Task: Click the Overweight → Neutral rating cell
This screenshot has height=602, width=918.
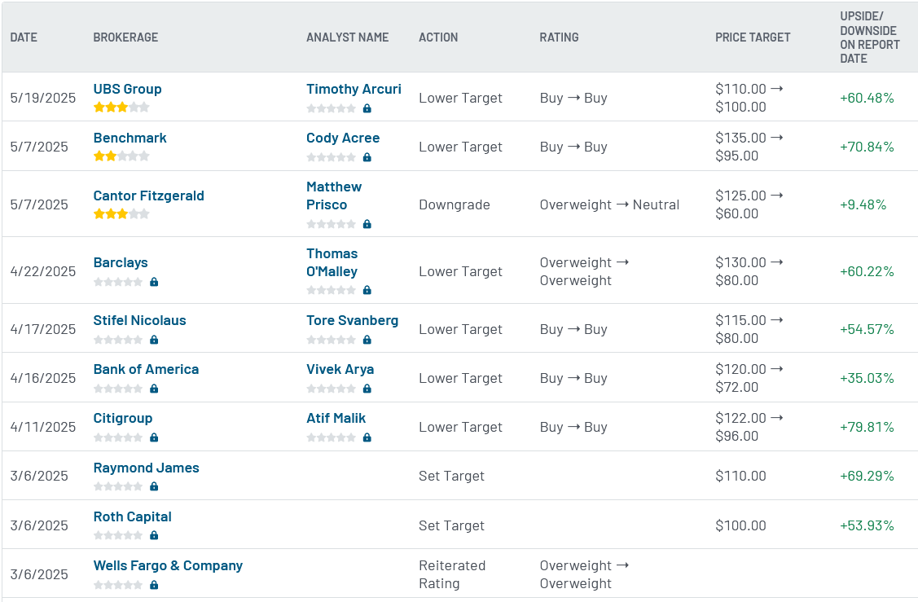Action: 609,205
